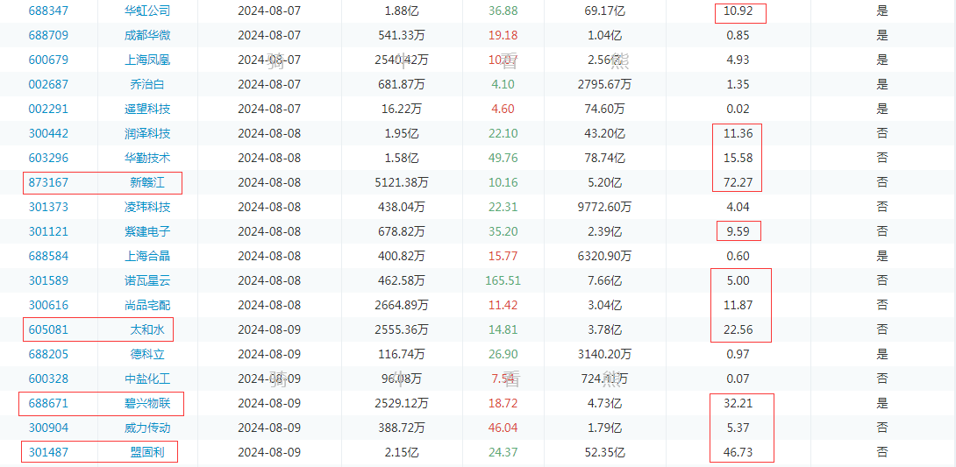Viewport: 956px width, 467px height.
Task: Open stock code 688709 link
Action: pos(48,35)
